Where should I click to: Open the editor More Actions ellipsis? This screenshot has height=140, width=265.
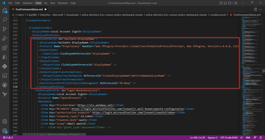click(x=261, y=9)
